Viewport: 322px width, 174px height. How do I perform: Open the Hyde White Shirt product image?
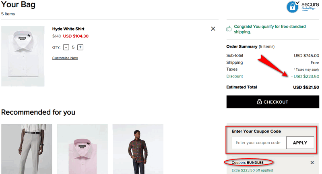(23, 56)
